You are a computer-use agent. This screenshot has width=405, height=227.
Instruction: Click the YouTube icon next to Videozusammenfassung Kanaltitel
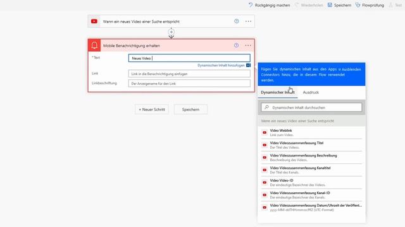[x=265, y=170]
